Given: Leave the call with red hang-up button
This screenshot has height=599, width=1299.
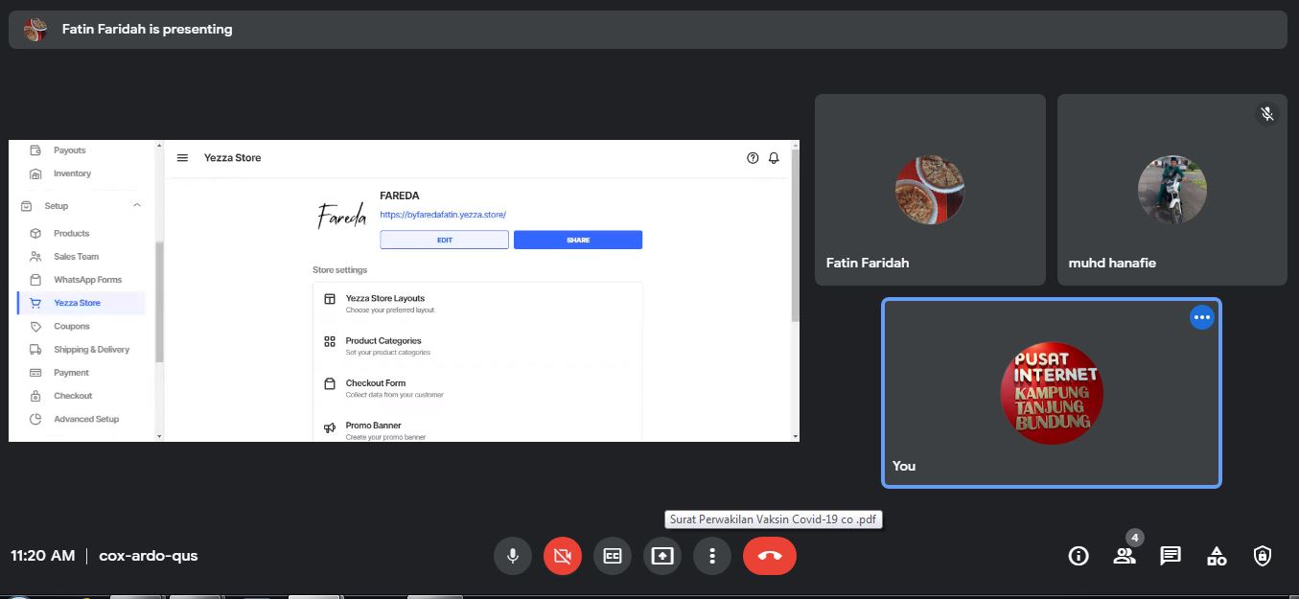Looking at the screenshot, I should pos(770,556).
